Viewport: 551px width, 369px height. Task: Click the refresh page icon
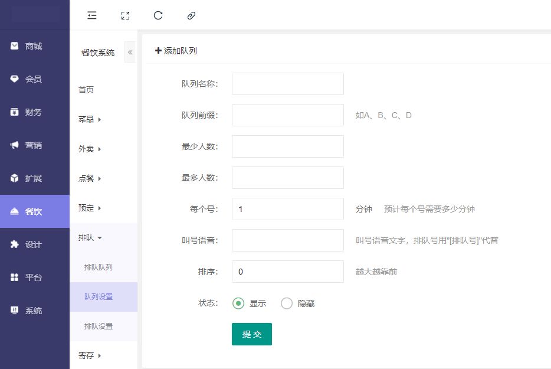158,15
